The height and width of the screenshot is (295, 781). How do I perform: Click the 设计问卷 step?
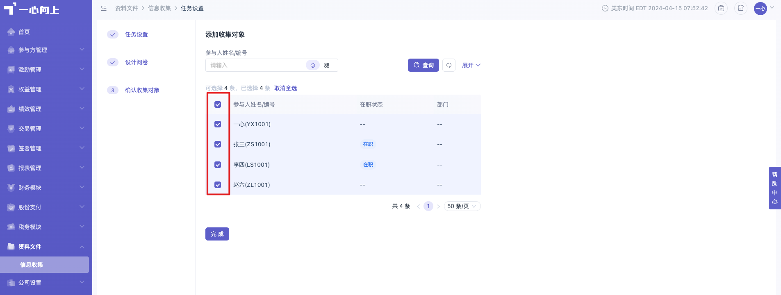point(137,62)
